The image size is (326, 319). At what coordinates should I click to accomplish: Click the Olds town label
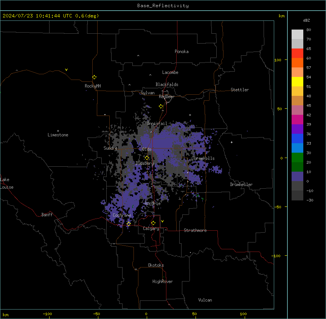(147, 149)
